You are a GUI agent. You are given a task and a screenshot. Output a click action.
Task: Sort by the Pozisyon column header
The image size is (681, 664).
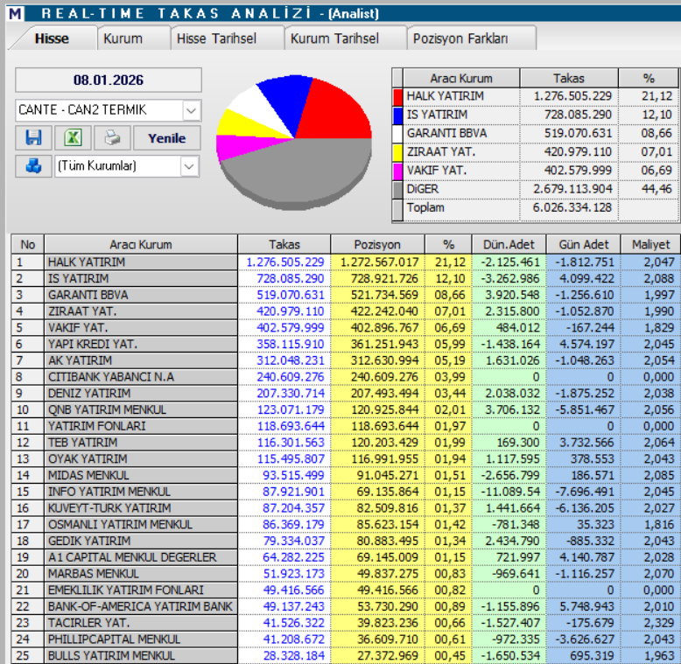tap(377, 244)
